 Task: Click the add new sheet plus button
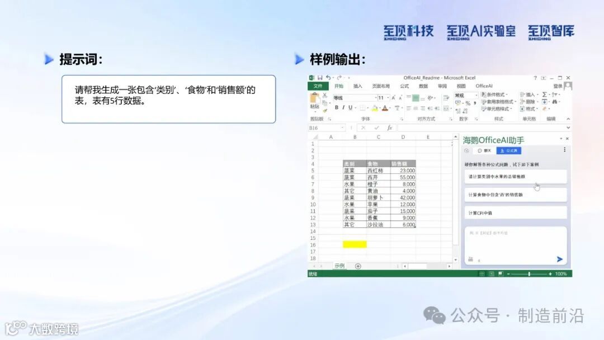358,266
